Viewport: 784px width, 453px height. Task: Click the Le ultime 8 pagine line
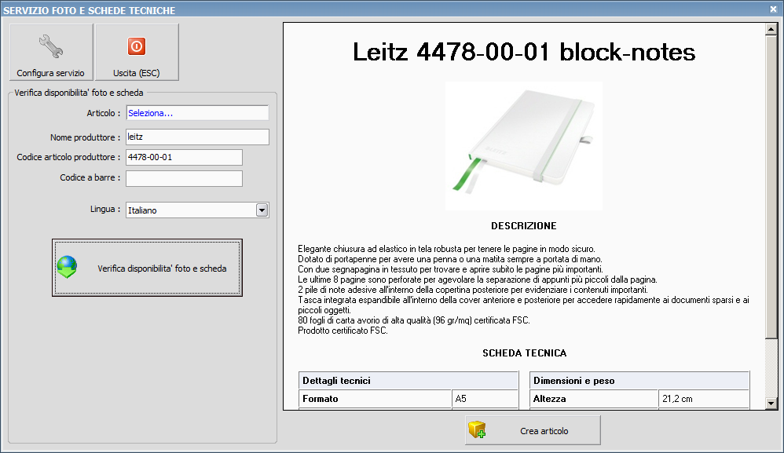coord(478,279)
